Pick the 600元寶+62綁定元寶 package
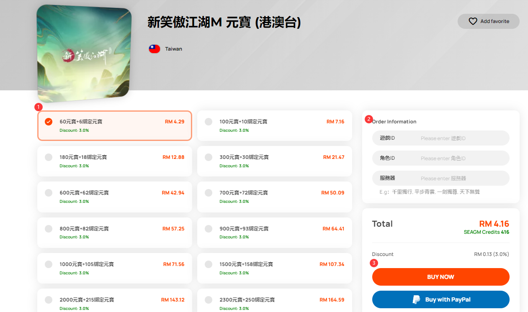Screen dimensions: 528x312 (115, 197)
